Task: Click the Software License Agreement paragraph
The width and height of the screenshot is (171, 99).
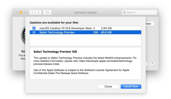Action: (x=81, y=72)
